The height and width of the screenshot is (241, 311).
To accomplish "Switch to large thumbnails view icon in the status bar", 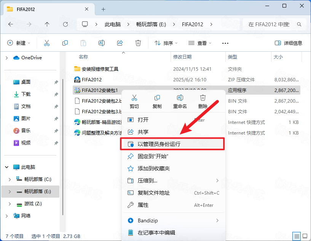I will point(305,236).
